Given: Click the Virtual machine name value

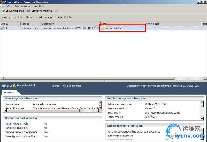Looking at the screenshot, I should 156,104.
